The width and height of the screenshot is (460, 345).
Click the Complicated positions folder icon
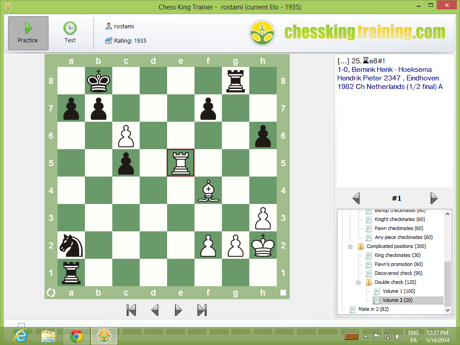coord(361,246)
